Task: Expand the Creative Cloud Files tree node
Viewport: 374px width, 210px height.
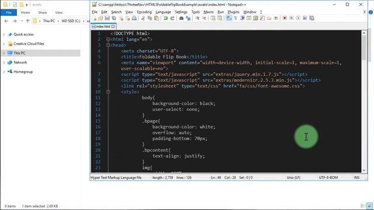Action: [x=4, y=44]
